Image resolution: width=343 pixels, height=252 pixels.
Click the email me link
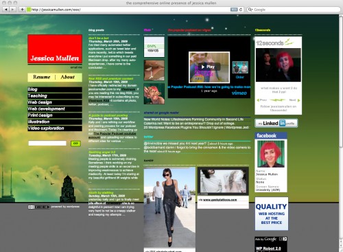pyautogui.click(x=76, y=67)
